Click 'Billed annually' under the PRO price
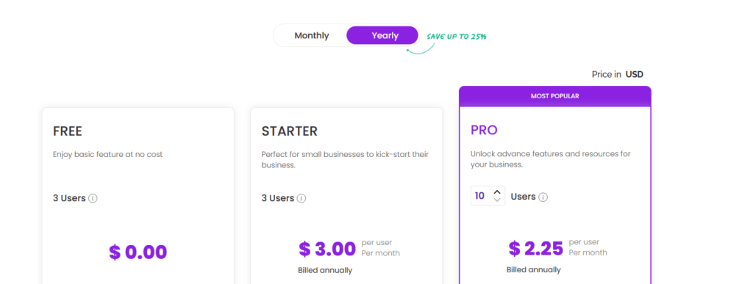The image size is (753, 284). [534, 270]
